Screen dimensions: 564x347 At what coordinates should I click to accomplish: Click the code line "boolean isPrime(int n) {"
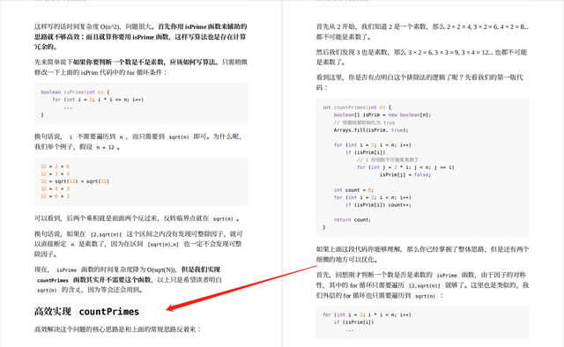coord(75,92)
